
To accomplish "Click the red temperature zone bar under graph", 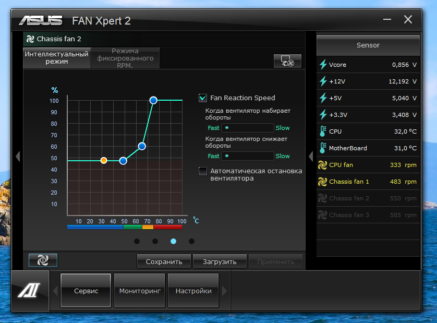I will pyautogui.click(x=168, y=227).
